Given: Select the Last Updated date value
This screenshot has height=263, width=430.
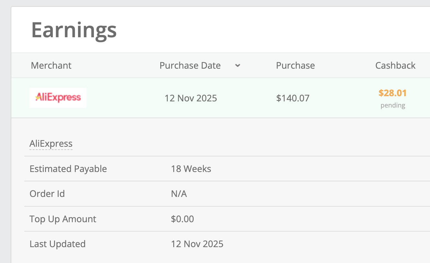Looking at the screenshot, I should [x=197, y=244].
